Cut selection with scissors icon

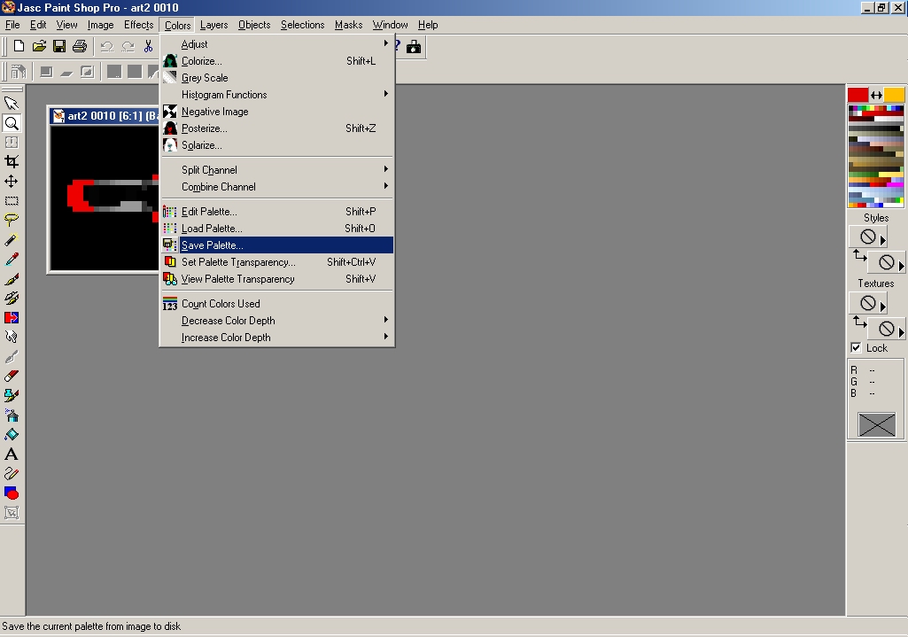coord(148,46)
